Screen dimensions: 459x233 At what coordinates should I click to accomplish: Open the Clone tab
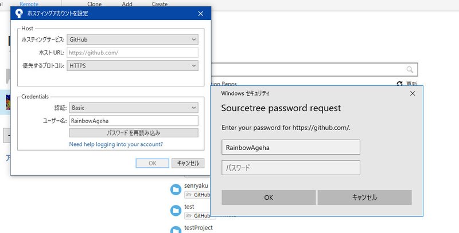coord(94,4)
